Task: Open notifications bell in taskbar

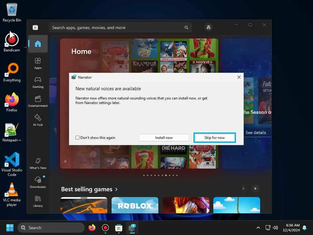Action: click(x=305, y=228)
